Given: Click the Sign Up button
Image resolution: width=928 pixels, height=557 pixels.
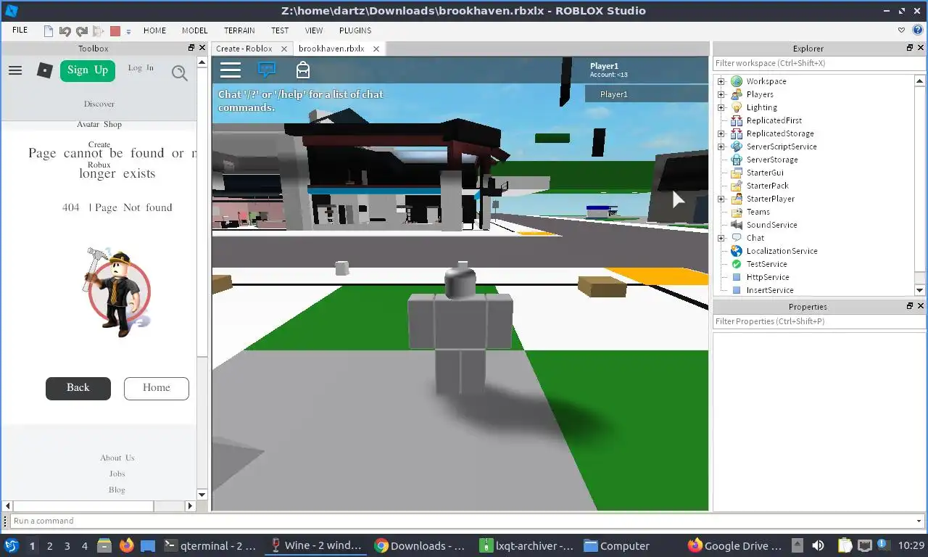Looking at the screenshot, I should 88,70.
